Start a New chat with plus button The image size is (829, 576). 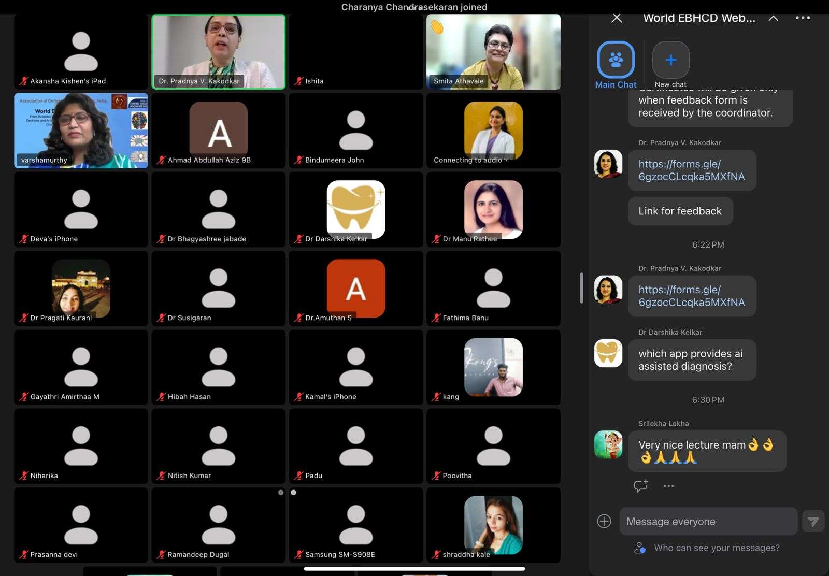coord(670,60)
